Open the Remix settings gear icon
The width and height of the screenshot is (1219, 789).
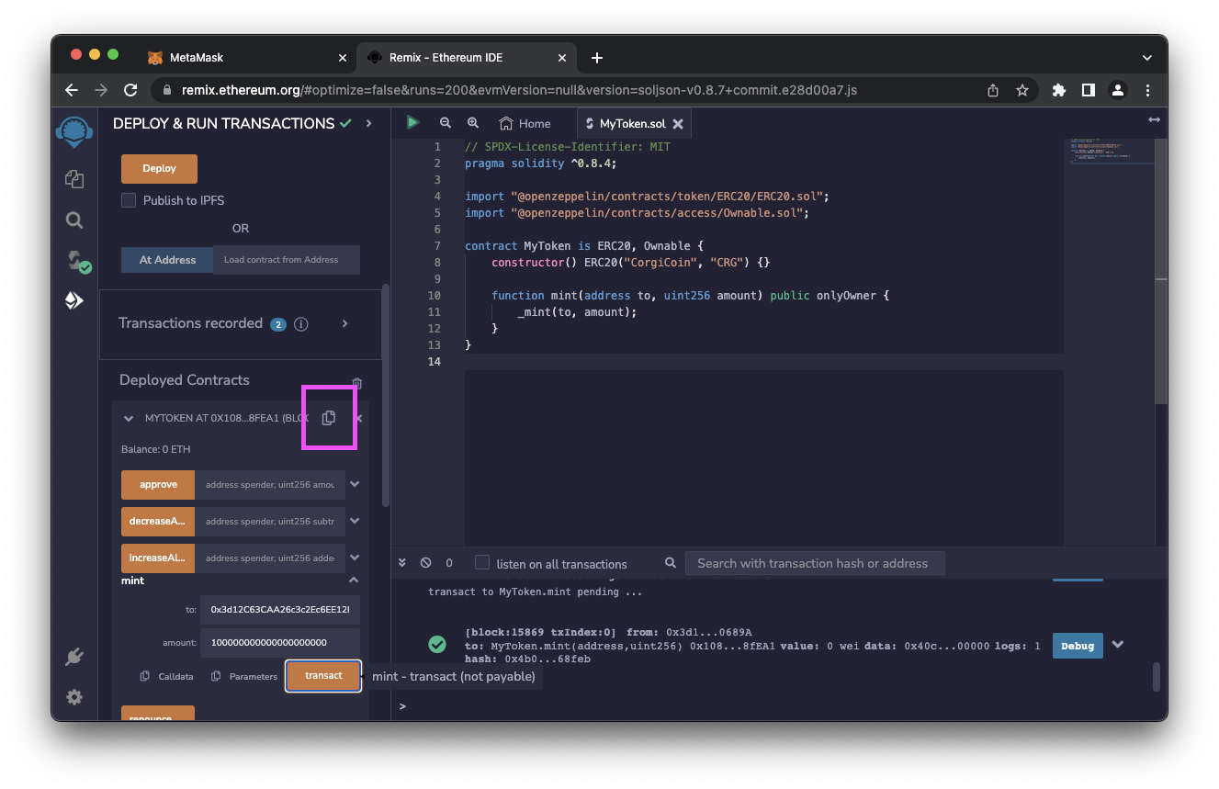click(x=74, y=697)
